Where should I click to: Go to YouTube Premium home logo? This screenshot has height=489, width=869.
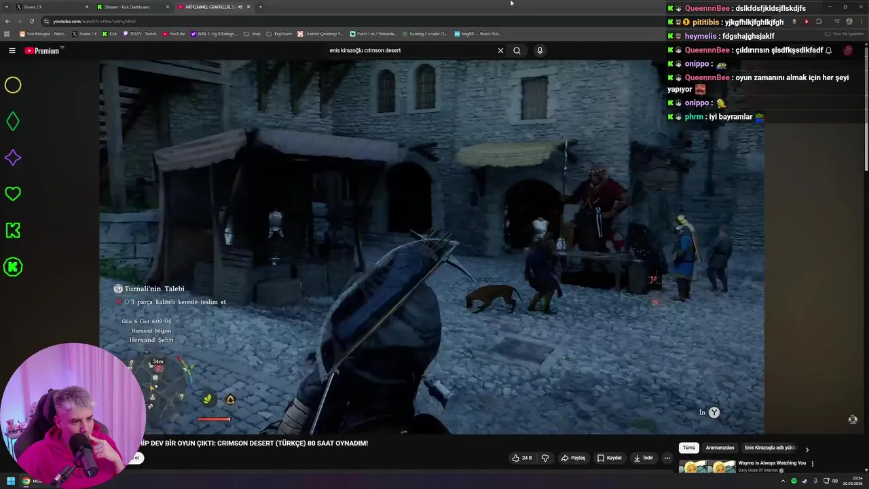42,50
